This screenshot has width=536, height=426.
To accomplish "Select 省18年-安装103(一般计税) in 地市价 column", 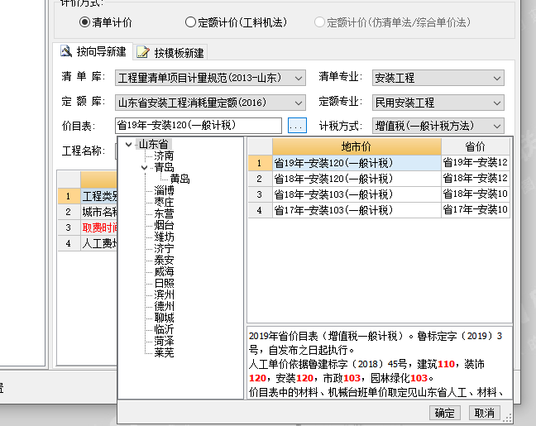I will click(x=357, y=194).
